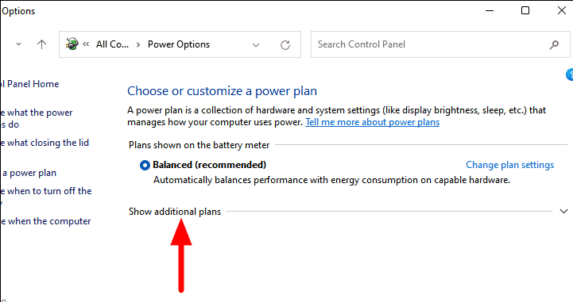Image resolution: width=573 pixels, height=302 pixels.
Task: Open help via the blue question mark icon
Action: [570, 75]
